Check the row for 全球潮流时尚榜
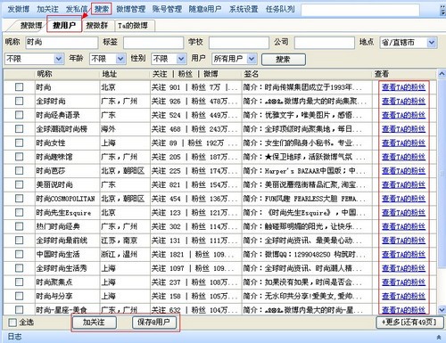446x343 pixels. tap(19, 129)
